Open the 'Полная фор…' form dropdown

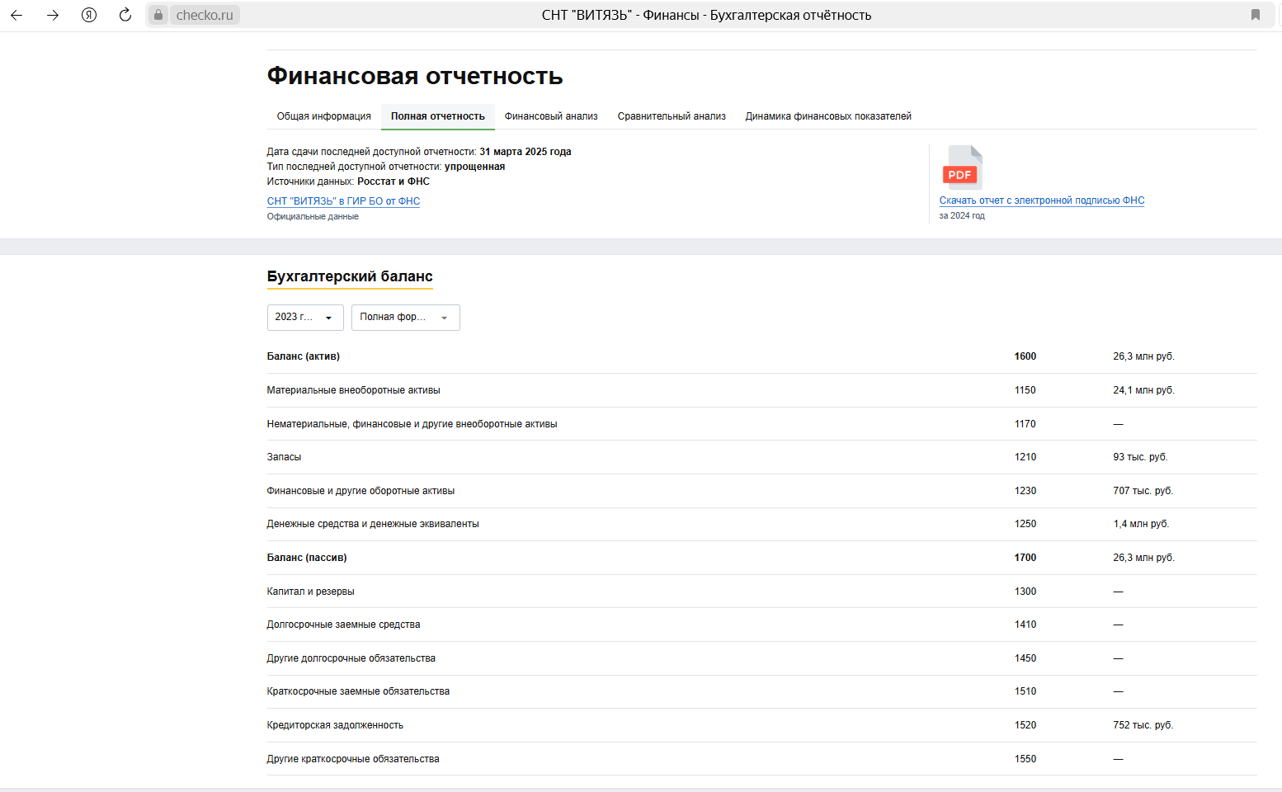406,318
